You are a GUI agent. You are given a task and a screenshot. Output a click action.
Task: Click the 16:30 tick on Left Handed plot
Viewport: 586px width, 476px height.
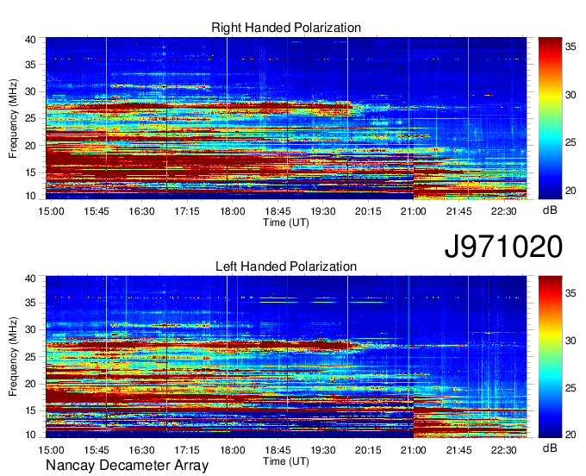tap(141, 450)
